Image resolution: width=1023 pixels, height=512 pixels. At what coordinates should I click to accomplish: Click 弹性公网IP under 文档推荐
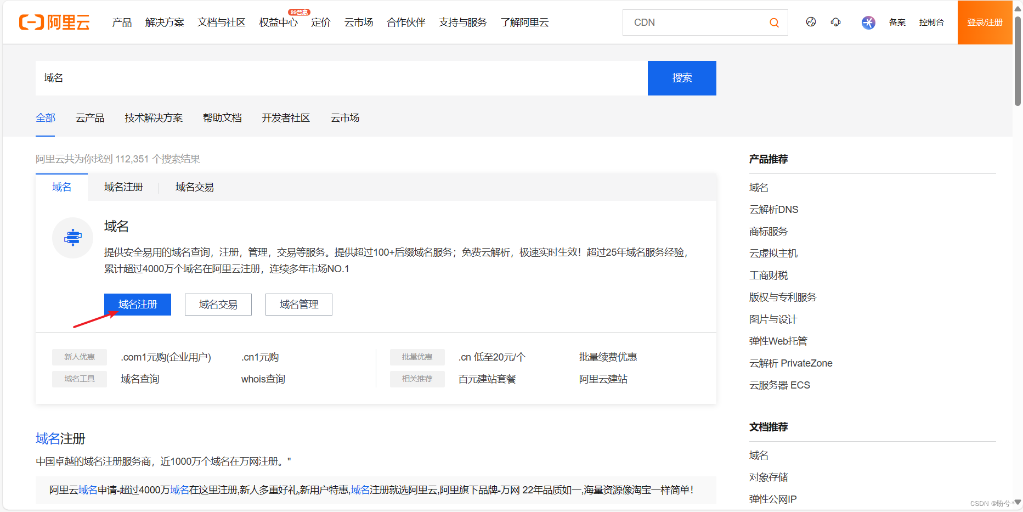pos(773,499)
